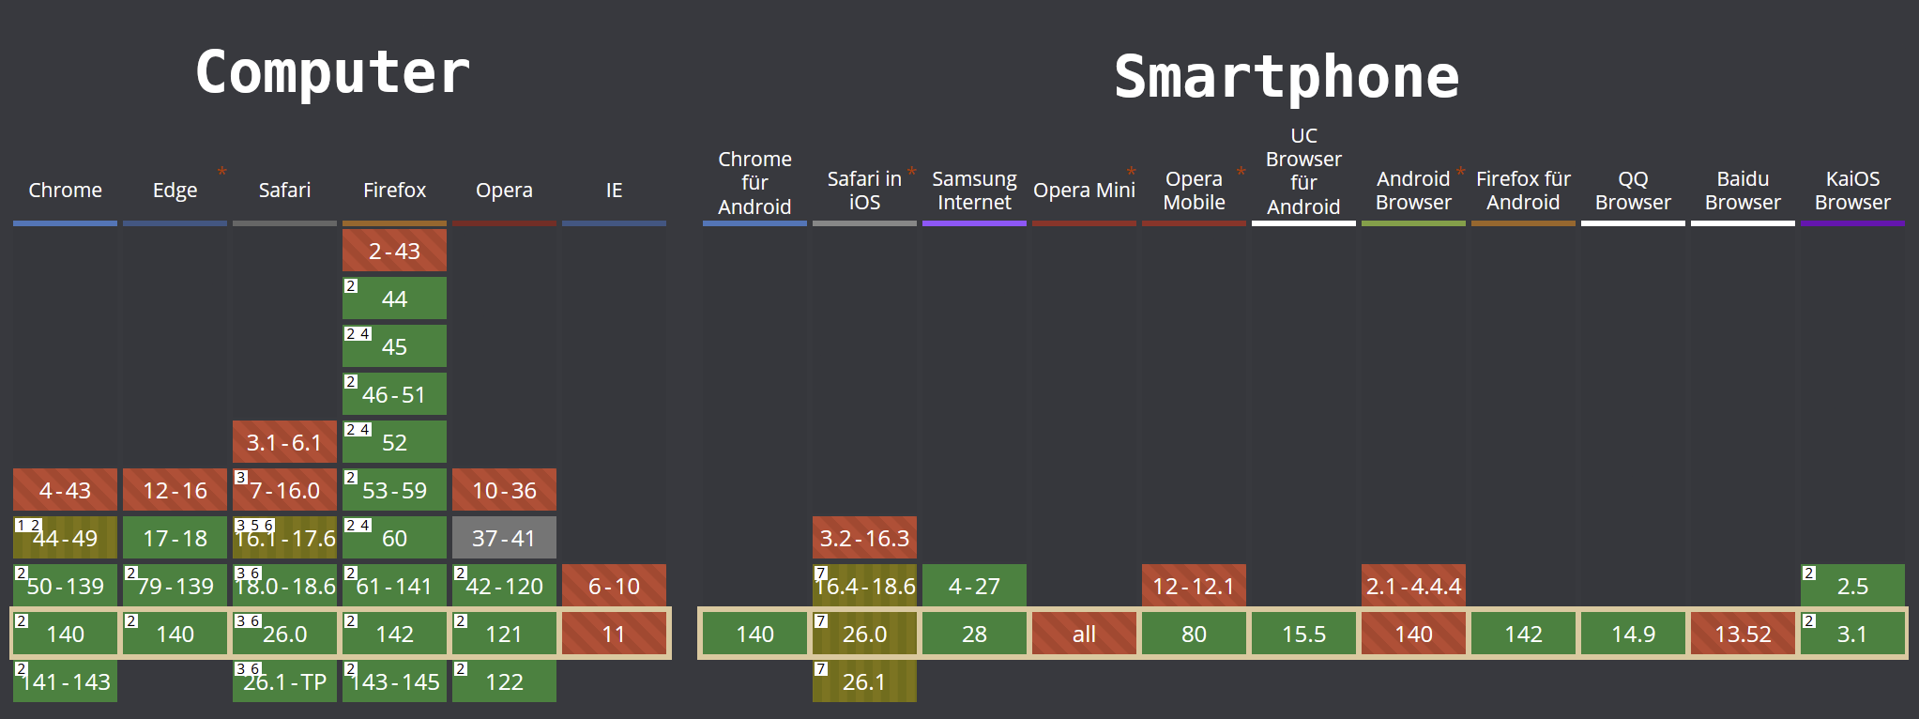Click the asterisk beside Opera Mobile header
This screenshot has height=719, width=1919.
1241,172
